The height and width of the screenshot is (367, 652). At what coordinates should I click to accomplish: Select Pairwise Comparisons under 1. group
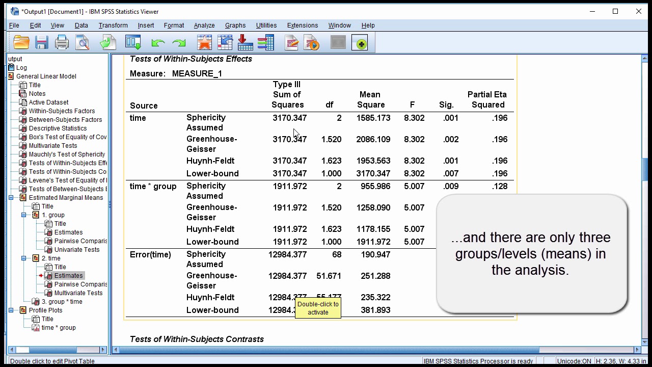tap(80, 241)
